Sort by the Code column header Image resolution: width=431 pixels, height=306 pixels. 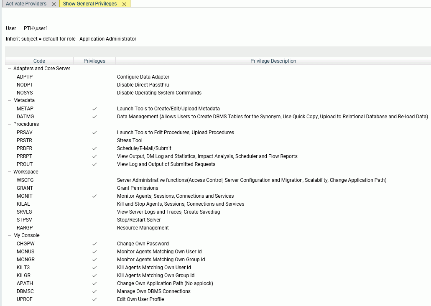[39, 61]
